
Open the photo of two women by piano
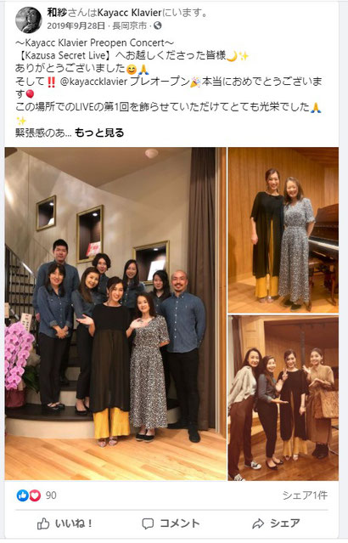pos(283,230)
